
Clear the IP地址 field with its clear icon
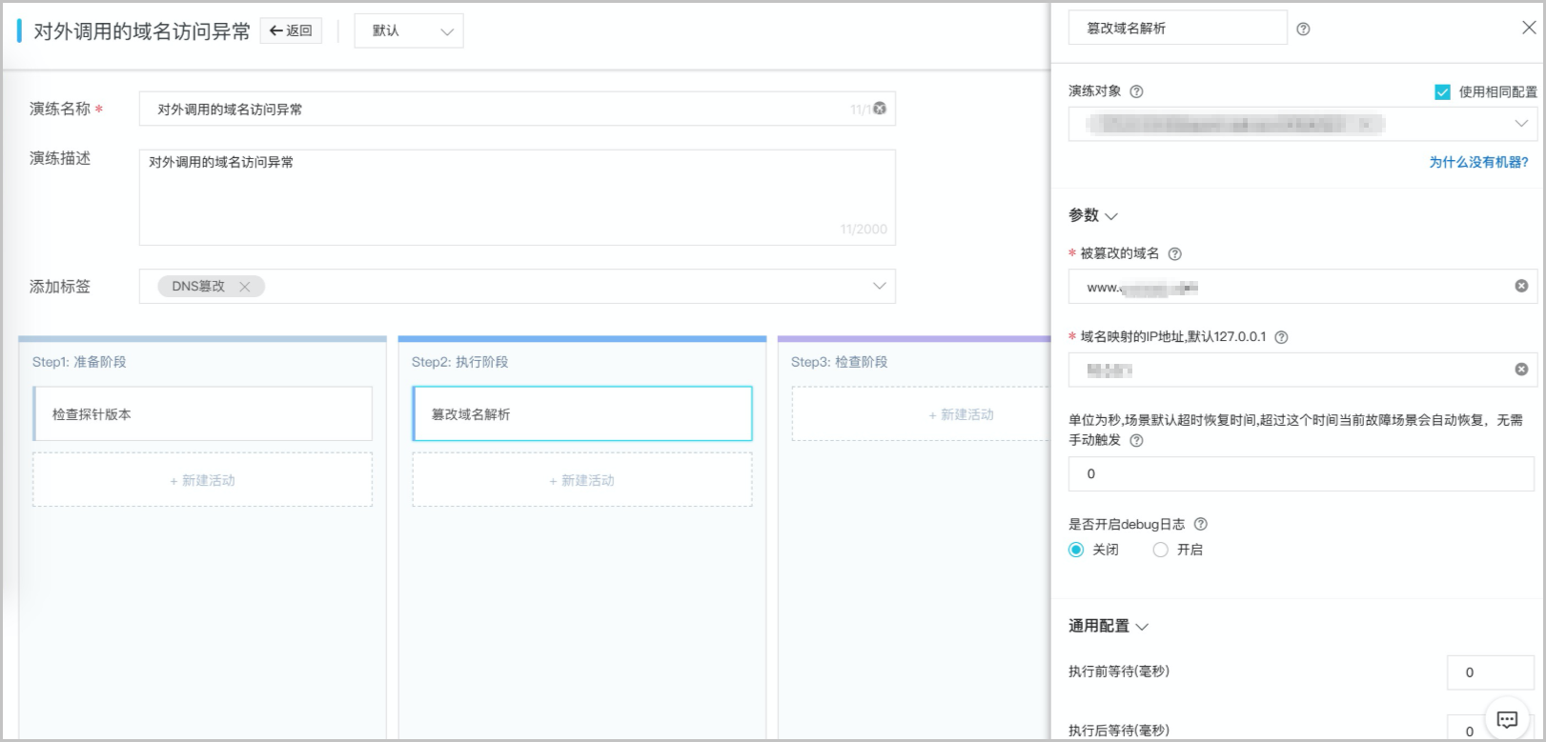1521,369
